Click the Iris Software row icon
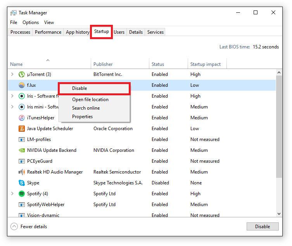Viewport: 292px width, 246px height. pyautogui.click(x=22, y=96)
